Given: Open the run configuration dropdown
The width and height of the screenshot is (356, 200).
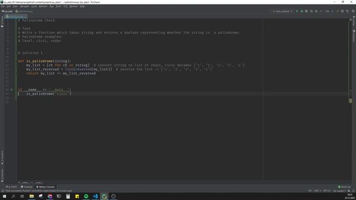Looking at the screenshot, I should click(282, 11).
